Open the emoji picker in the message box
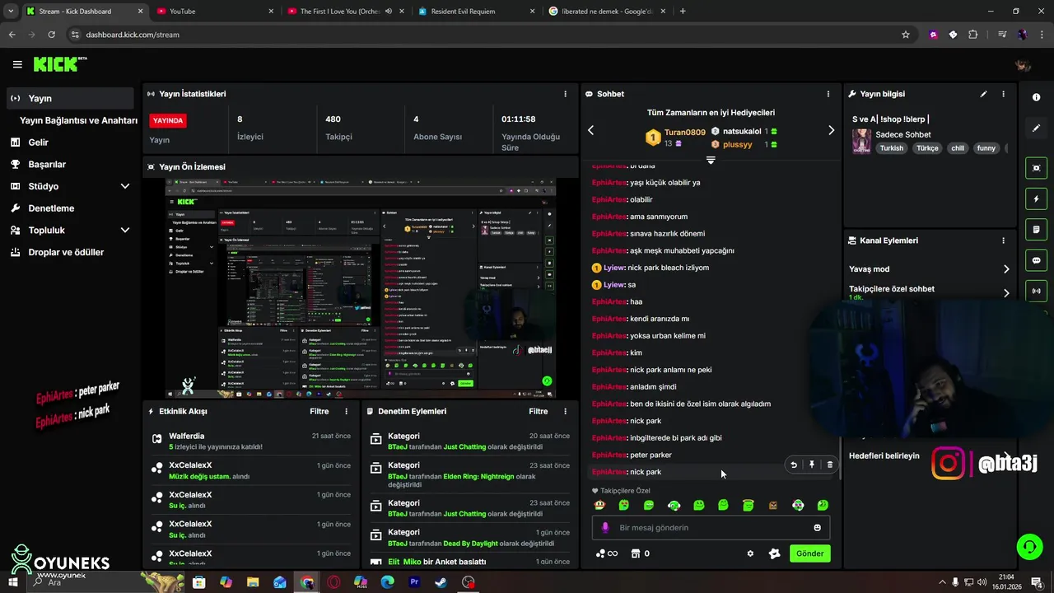This screenshot has height=593, width=1054. [817, 528]
